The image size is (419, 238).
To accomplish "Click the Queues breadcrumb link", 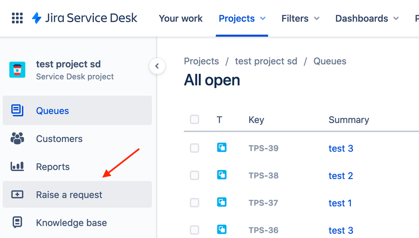I will click(x=330, y=61).
